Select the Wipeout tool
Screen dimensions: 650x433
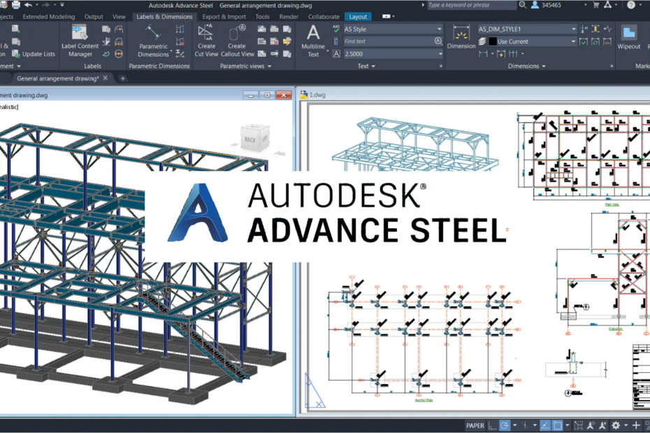pos(629,37)
